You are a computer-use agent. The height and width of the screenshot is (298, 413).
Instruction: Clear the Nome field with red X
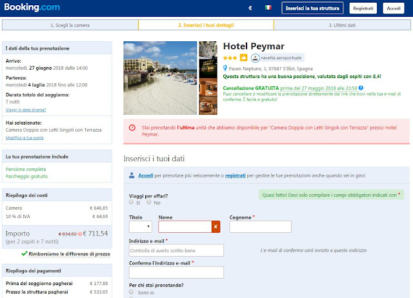pyautogui.click(x=216, y=226)
